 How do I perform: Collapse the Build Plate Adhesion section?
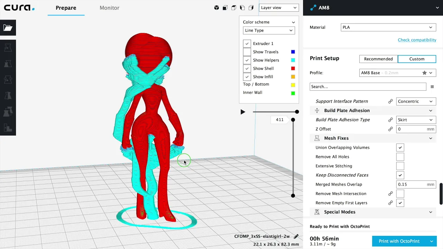click(431, 111)
